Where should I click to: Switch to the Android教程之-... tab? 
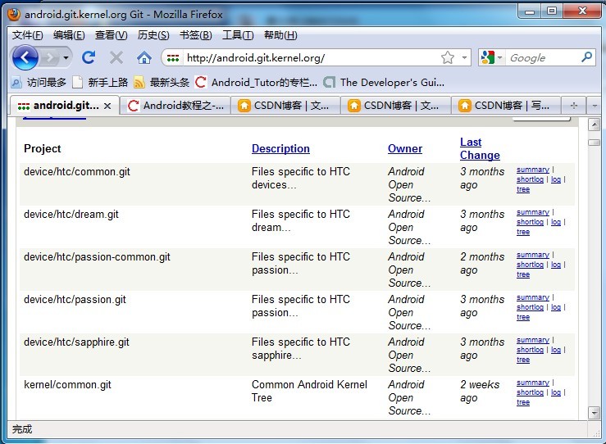175,106
